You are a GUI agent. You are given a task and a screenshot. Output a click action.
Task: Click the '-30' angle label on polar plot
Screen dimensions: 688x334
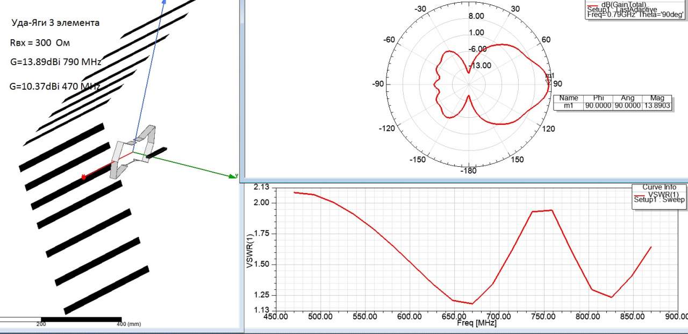coord(421,9)
